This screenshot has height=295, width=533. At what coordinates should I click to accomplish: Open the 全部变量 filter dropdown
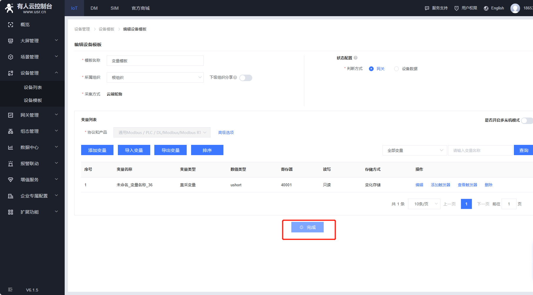[415, 150]
